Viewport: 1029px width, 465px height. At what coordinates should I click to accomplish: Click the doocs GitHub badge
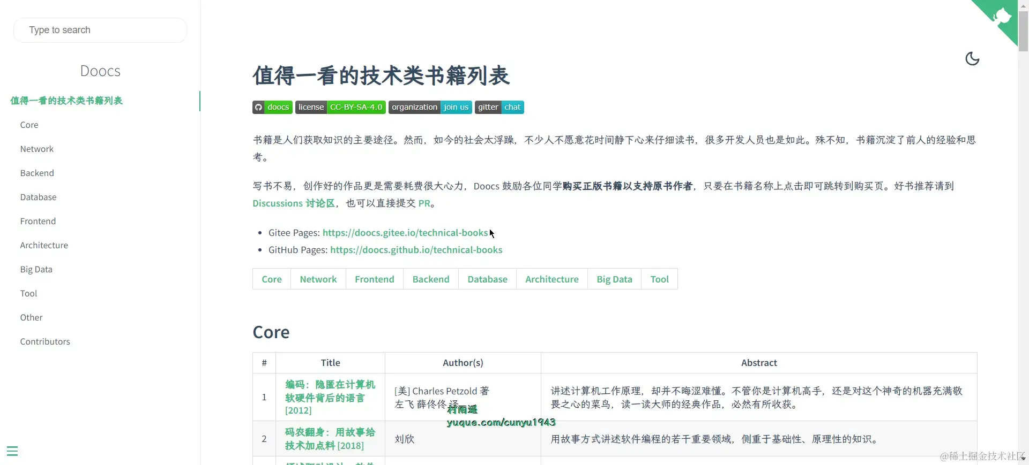pos(272,107)
